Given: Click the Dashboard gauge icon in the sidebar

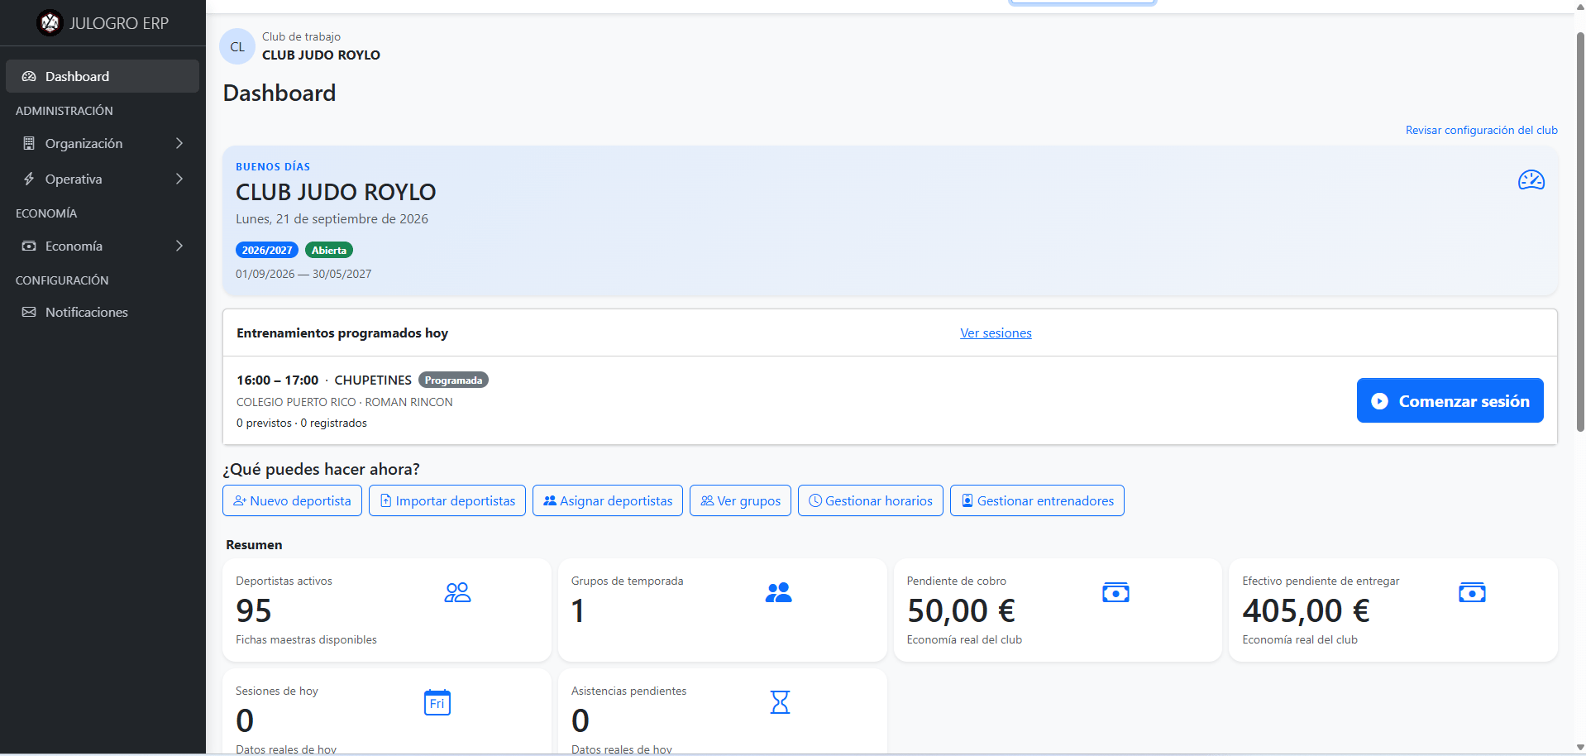Looking at the screenshot, I should coord(29,76).
